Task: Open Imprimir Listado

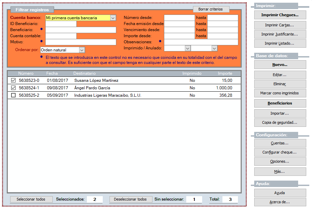Action: click(x=280, y=43)
